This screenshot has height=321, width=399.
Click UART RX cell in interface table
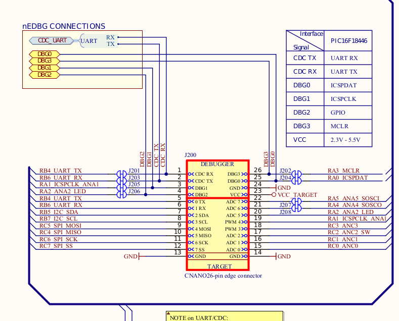348,58
